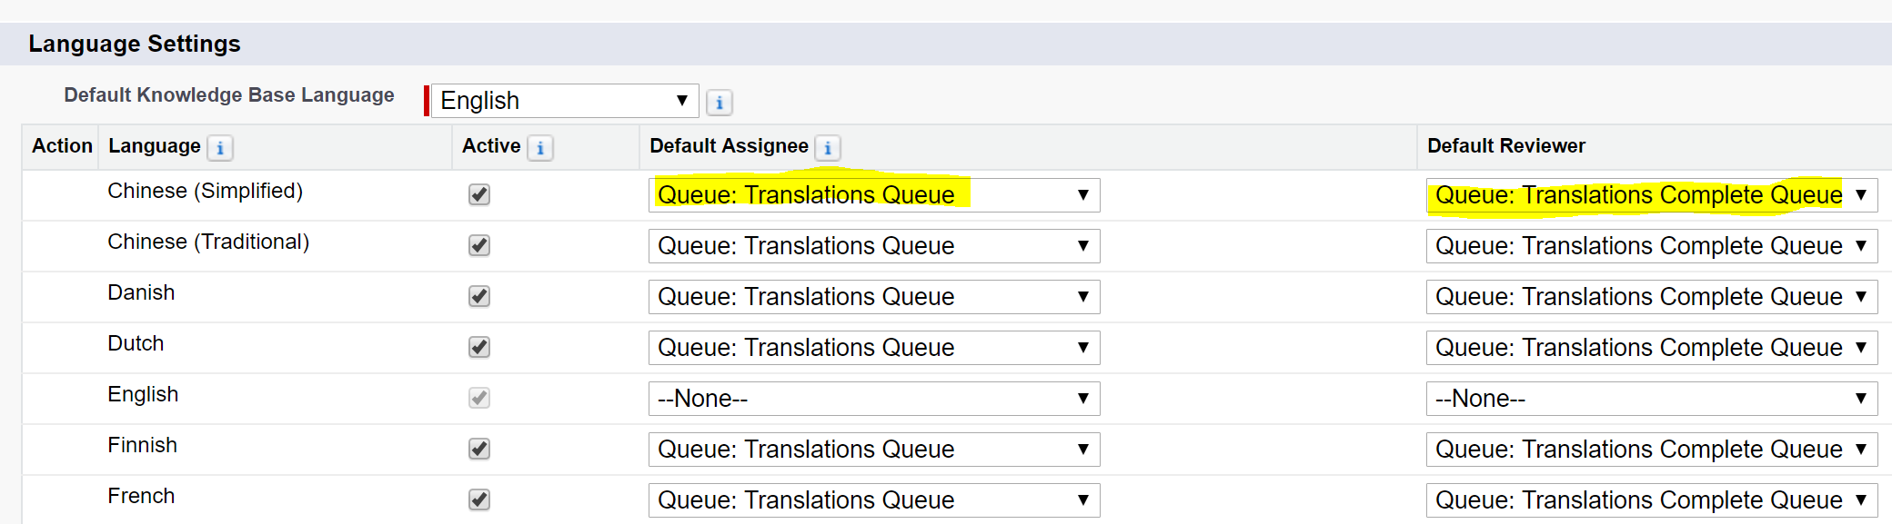
Task: Open Default Reviewer dropdown for French
Action: click(1651, 500)
